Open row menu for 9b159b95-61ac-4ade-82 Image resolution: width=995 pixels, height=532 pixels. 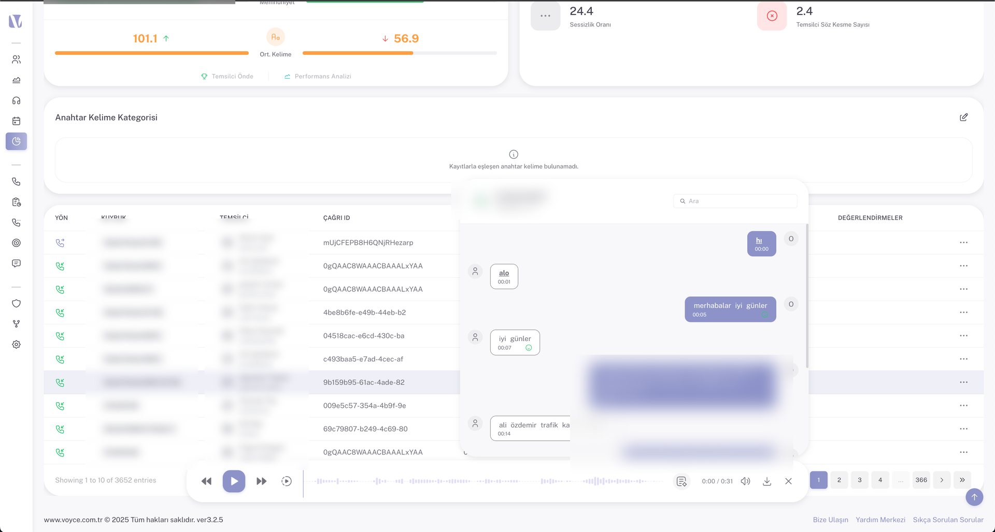(x=963, y=382)
